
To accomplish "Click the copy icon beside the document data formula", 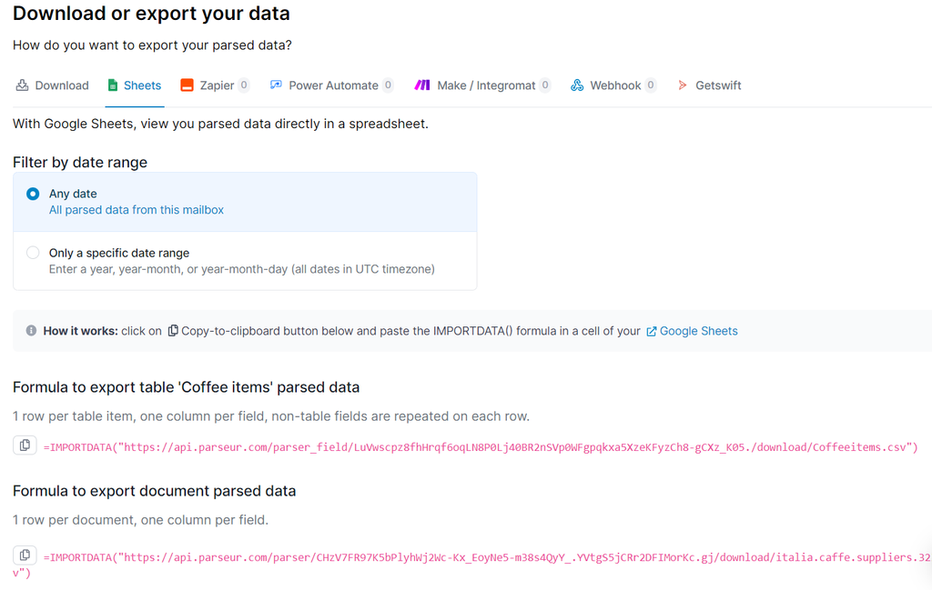I will (25, 553).
